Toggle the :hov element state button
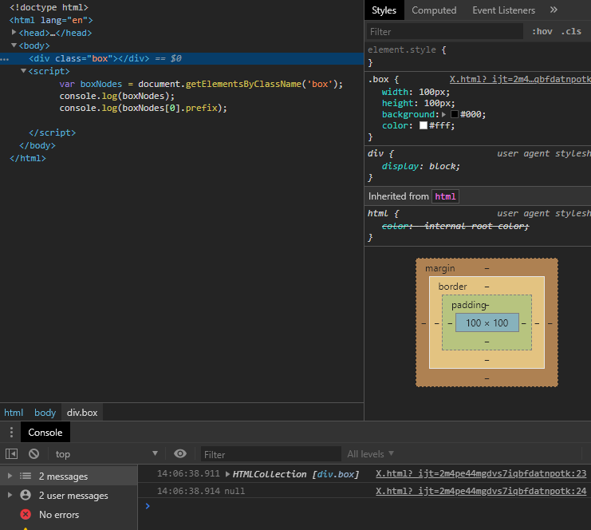Screen dimensions: 591x530 click(x=542, y=31)
